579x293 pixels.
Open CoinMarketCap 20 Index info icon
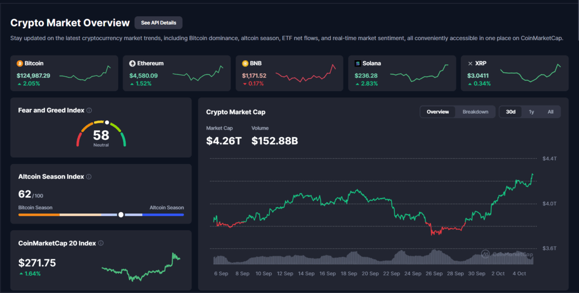[101, 243]
